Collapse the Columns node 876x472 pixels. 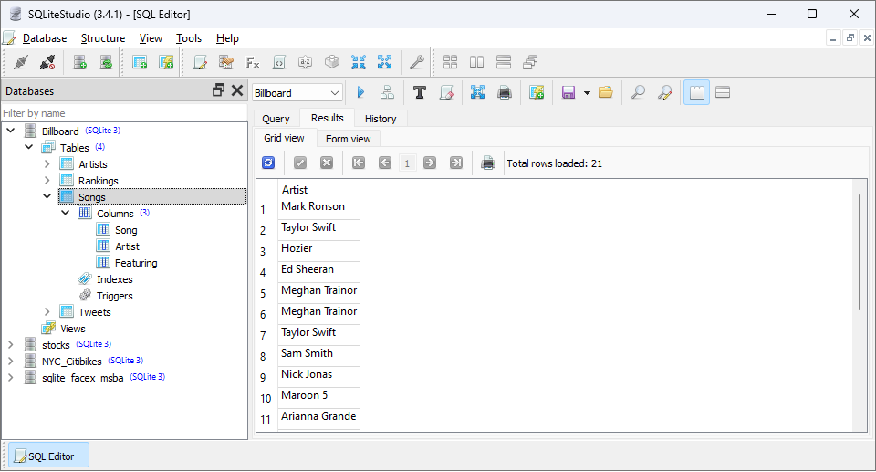[x=66, y=213]
